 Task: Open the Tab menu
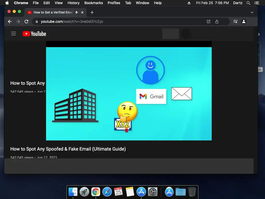click(128, 3)
